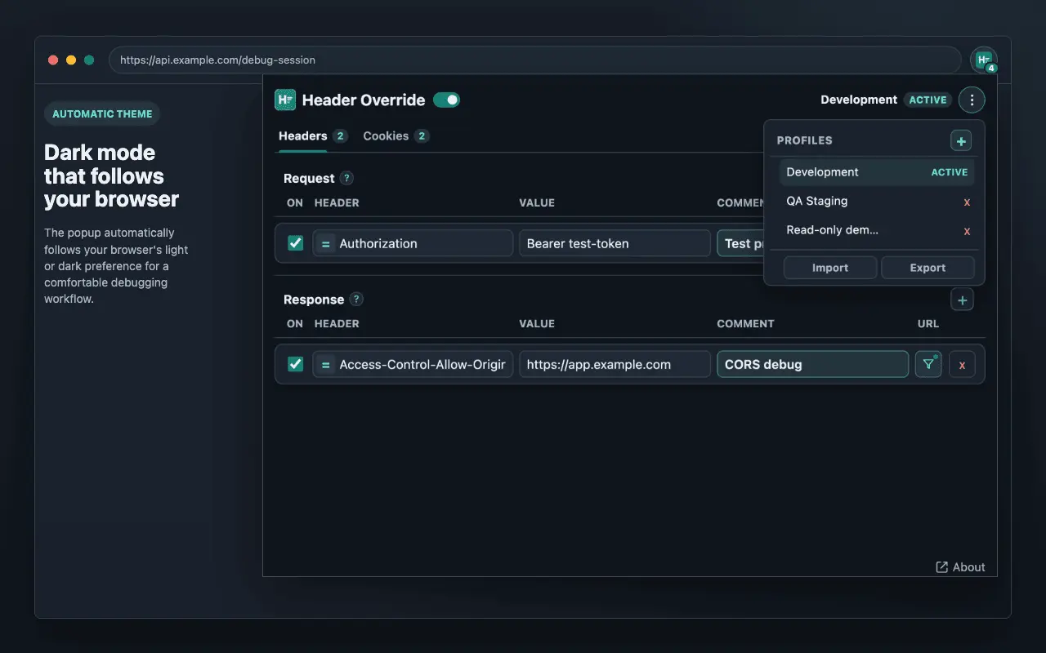This screenshot has width=1046, height=653.
Task: Switch to the Cookies tab
Action: pyautogui.click(x=396, y=136)
